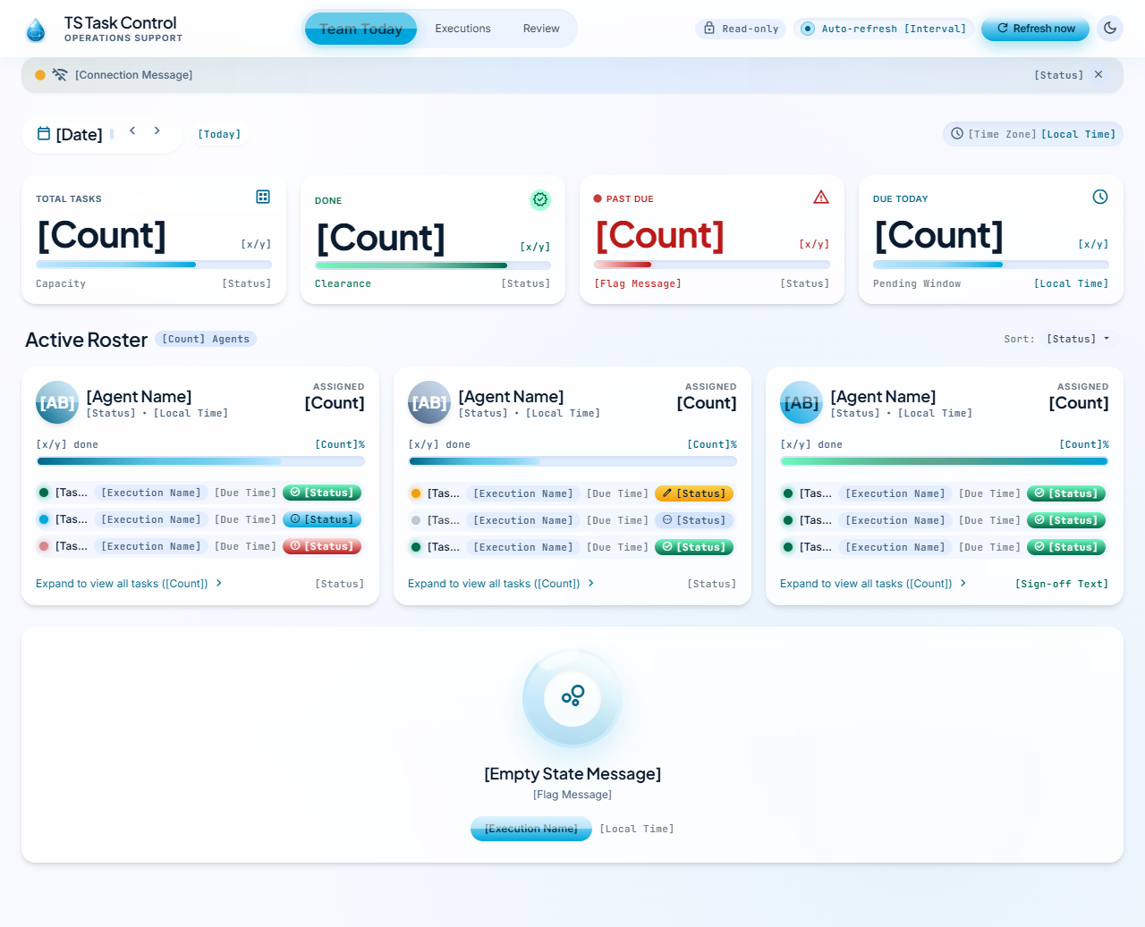Image resolution: width=1145 pixels, height=927 pixels.
Task: Click the Pending Window label in Due Today card
Action: point(917,283)
